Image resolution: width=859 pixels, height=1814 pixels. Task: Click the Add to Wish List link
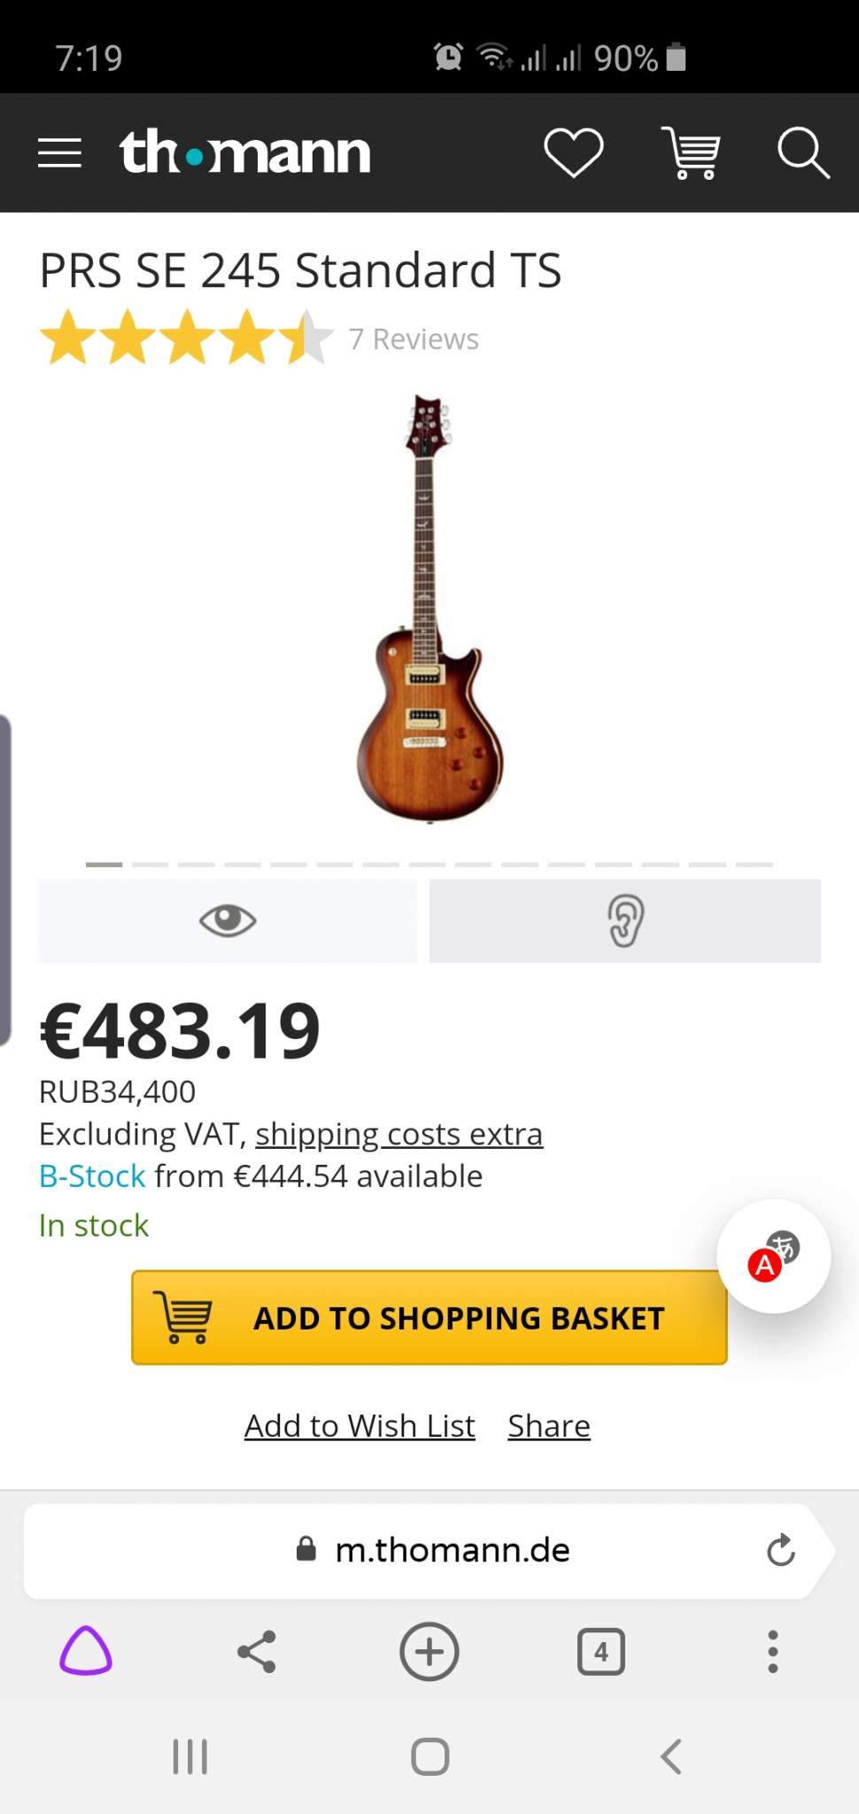click(360, 1426)
